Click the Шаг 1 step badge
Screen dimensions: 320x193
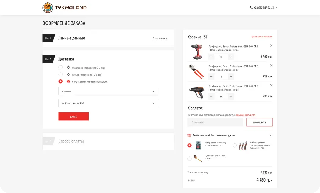(x=48, y=38)
